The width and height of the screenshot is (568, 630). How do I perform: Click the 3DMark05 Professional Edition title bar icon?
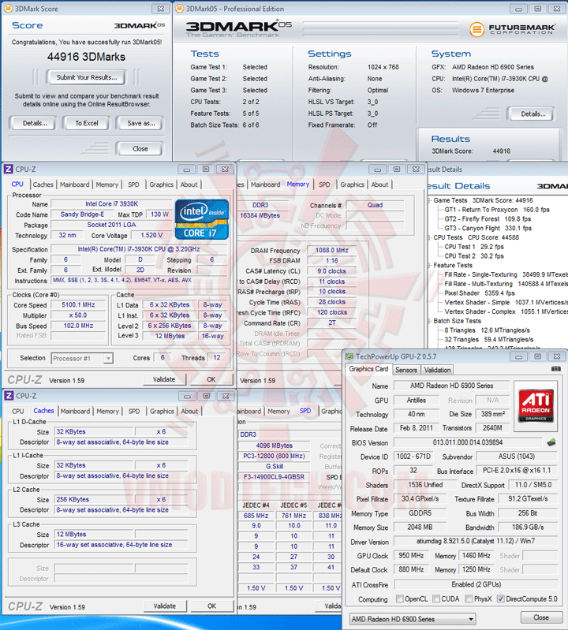pyautogui.click(x=180, y=9)
